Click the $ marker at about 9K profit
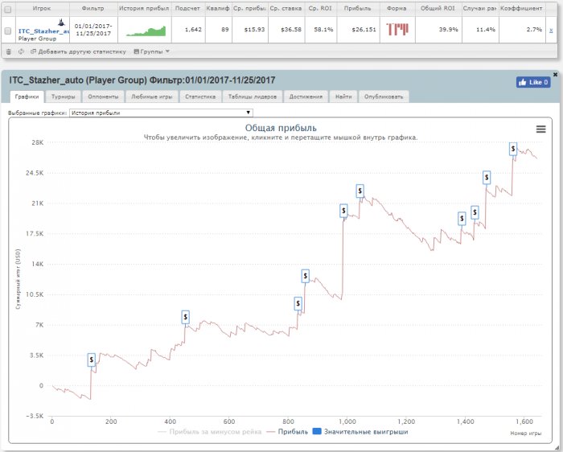 298,304
